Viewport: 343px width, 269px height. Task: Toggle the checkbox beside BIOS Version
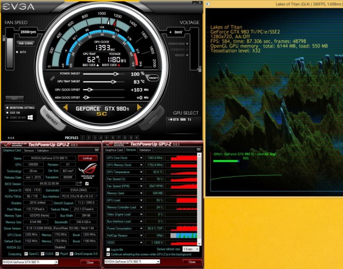(x=87, y=183)
